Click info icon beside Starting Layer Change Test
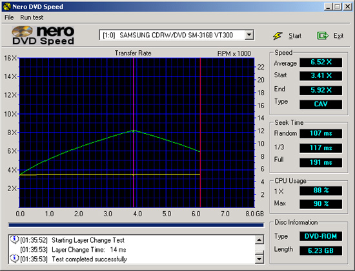355x271 pixels. click(x=14, y=239)
